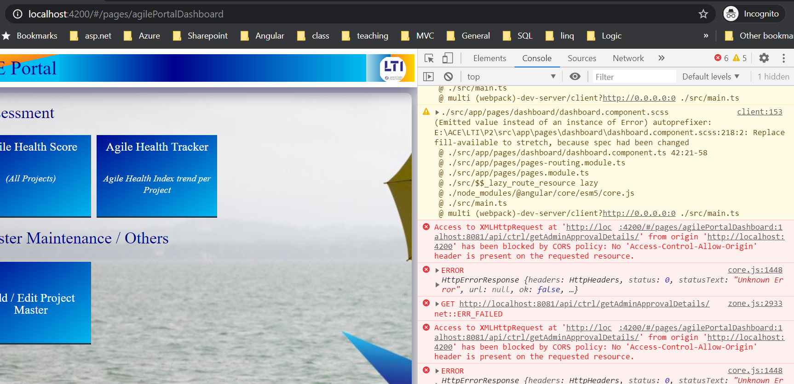Viewport: 794px width, 384px height.
Task: Open the teaching bookmarks folder
Action: (x=365, y=36)
